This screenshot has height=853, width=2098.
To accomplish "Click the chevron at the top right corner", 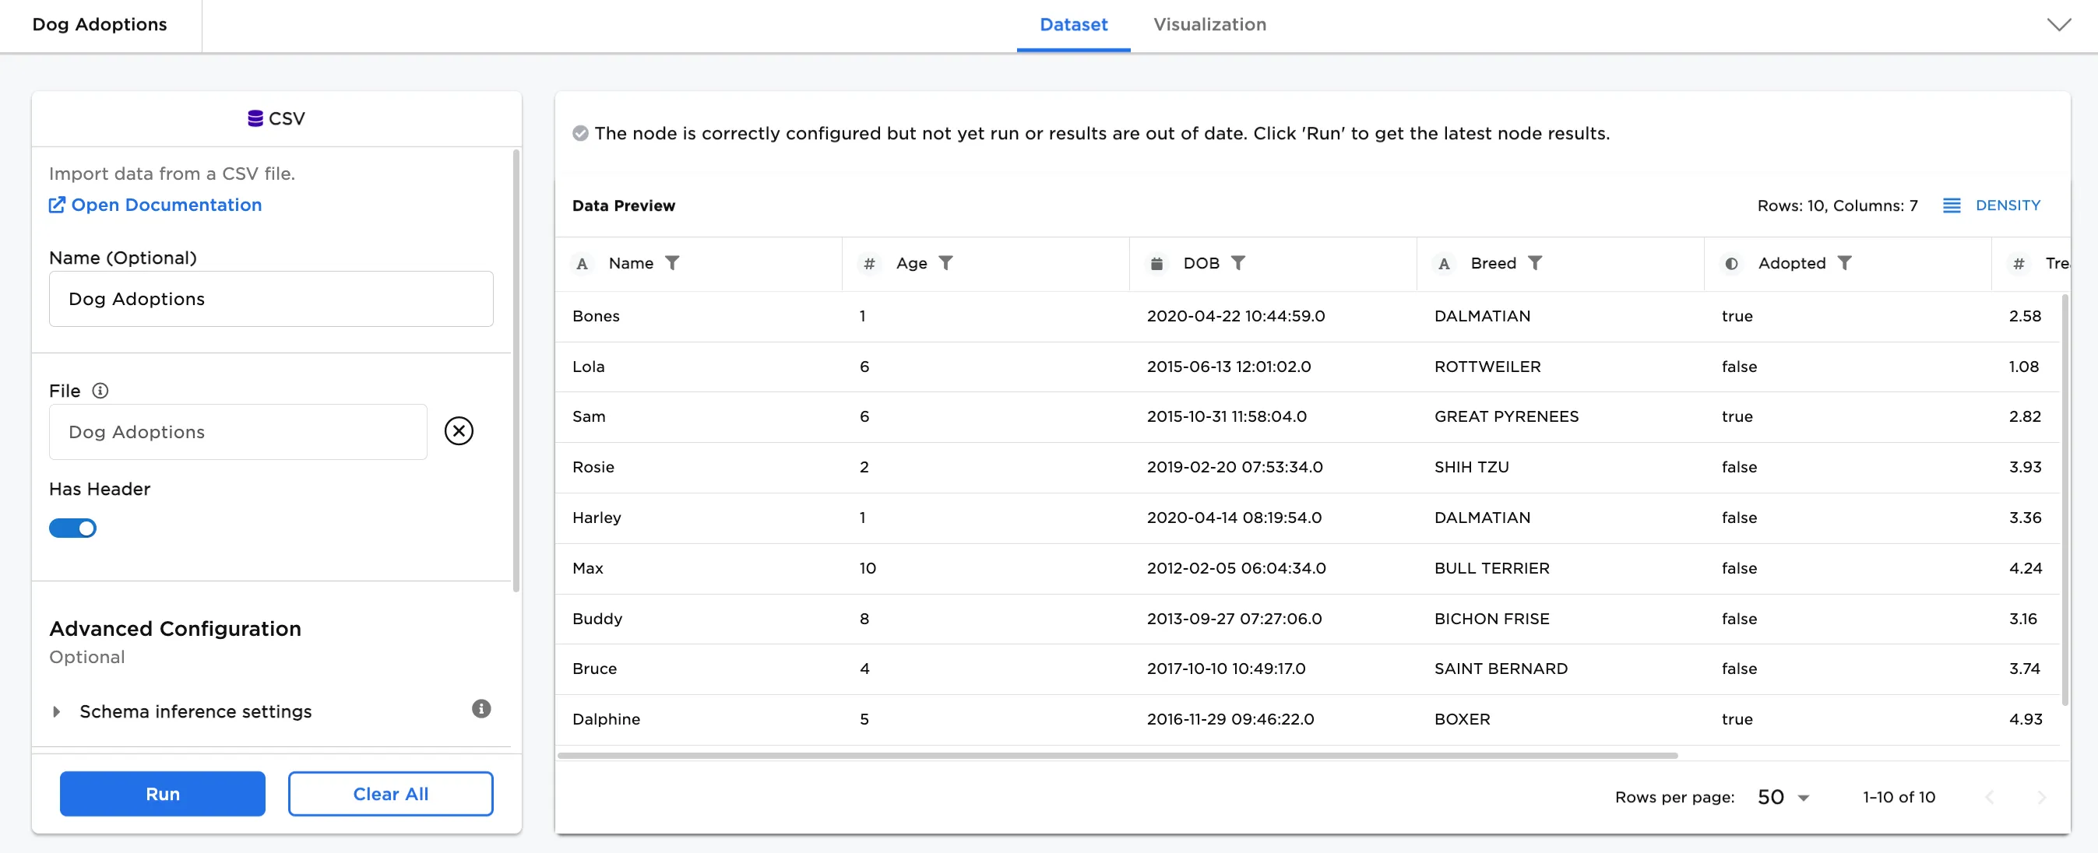I will (x=2059, y=23).
